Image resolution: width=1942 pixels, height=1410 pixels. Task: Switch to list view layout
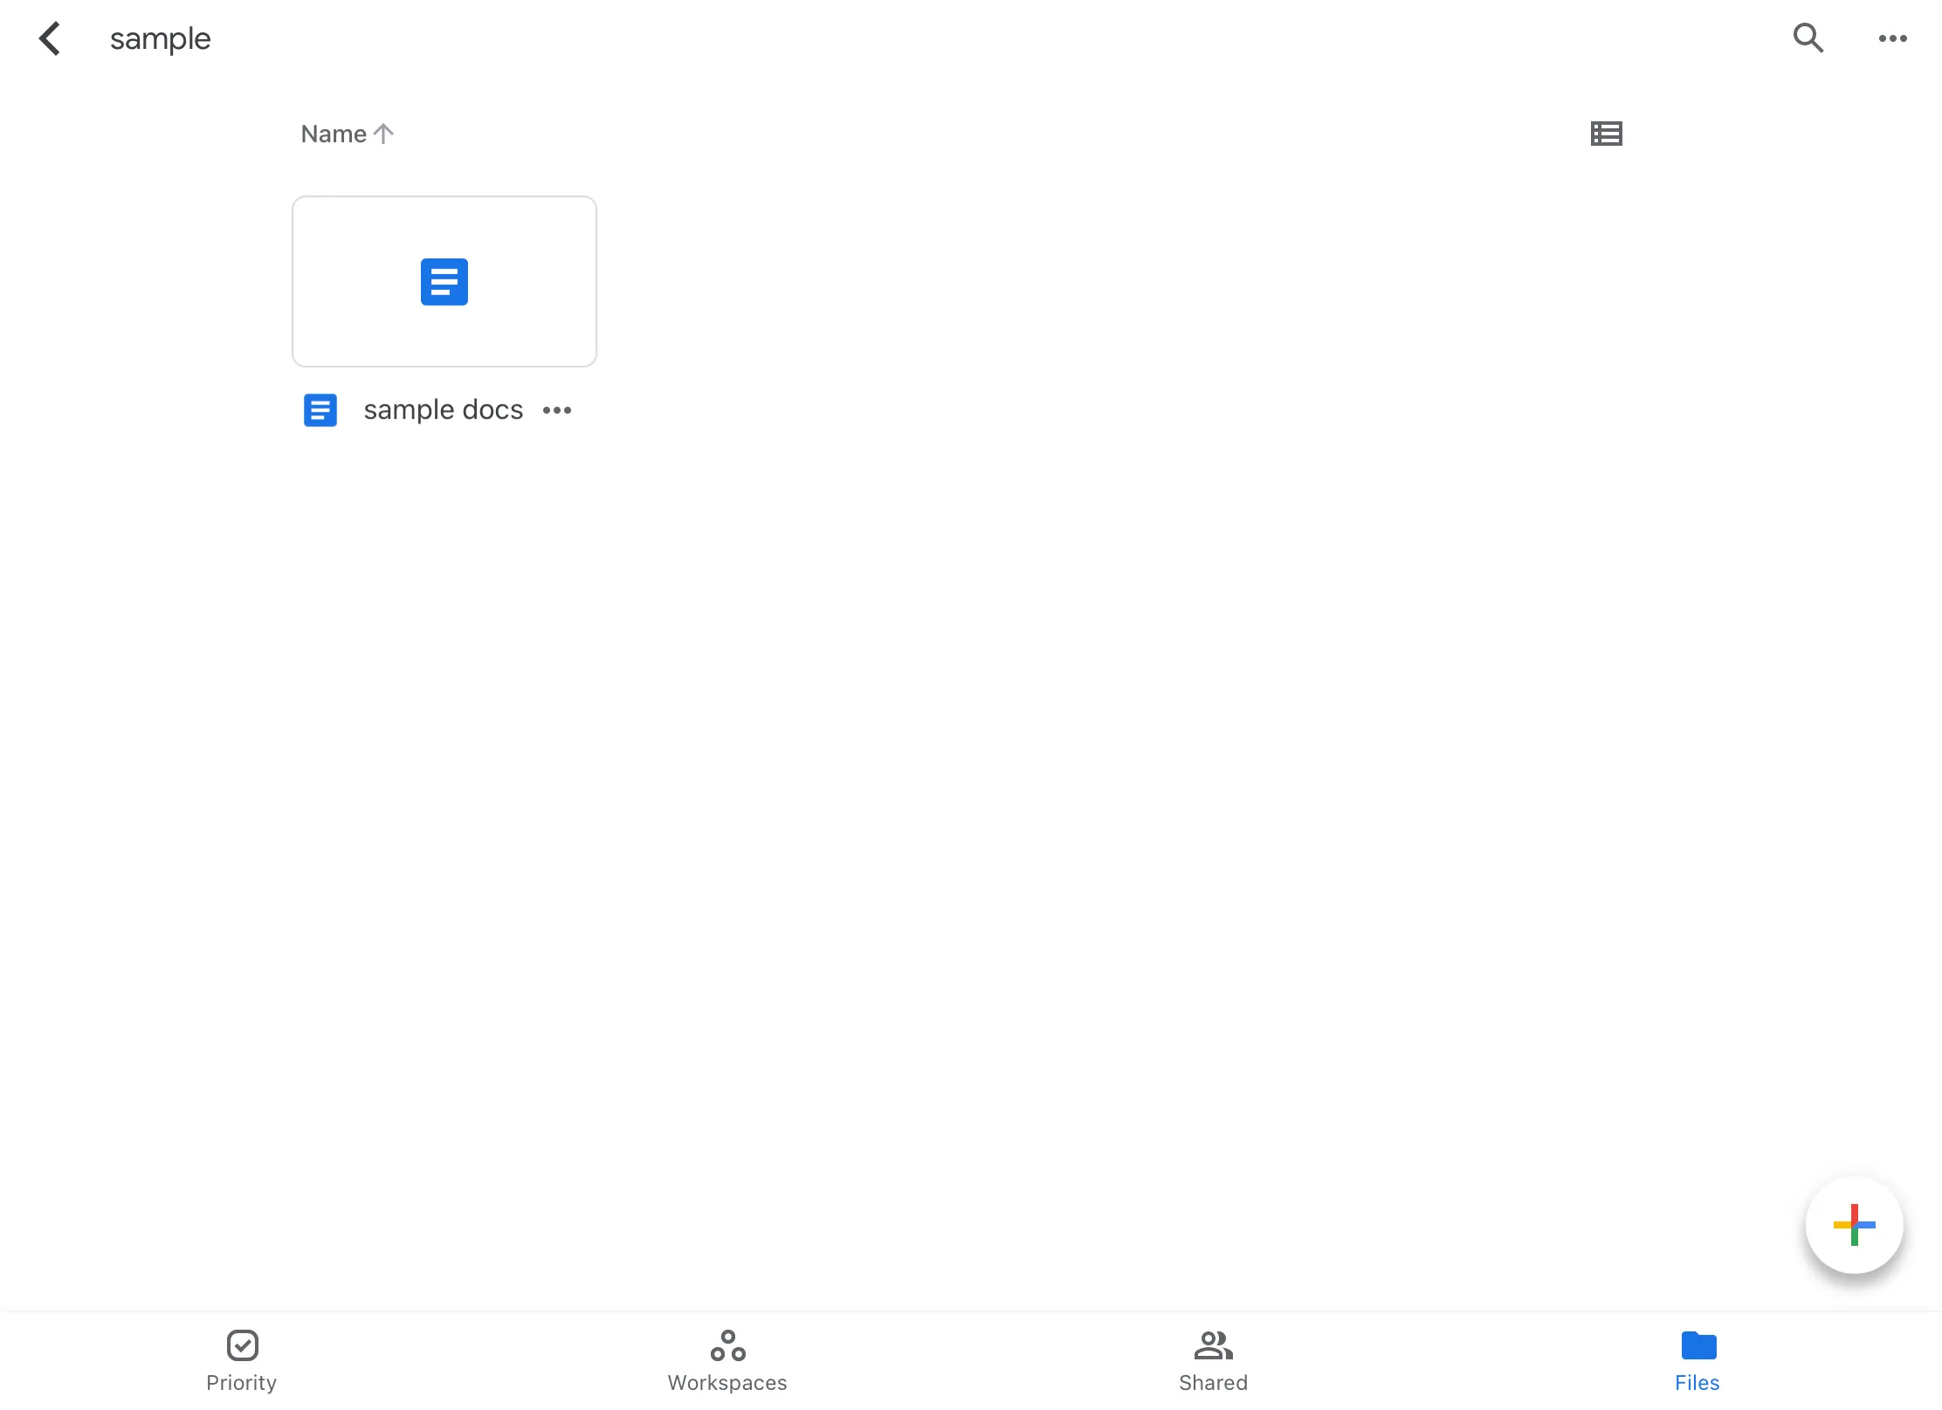[1606, 134]
